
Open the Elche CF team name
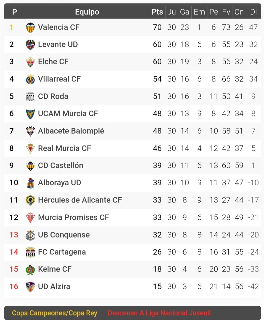[x=53, y=62]
